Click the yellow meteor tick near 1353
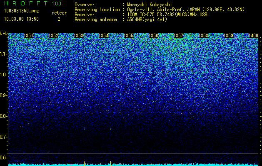 click(x=85, y=164)
